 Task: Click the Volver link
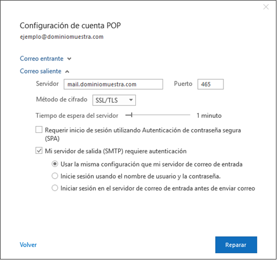tap(28, 245)
